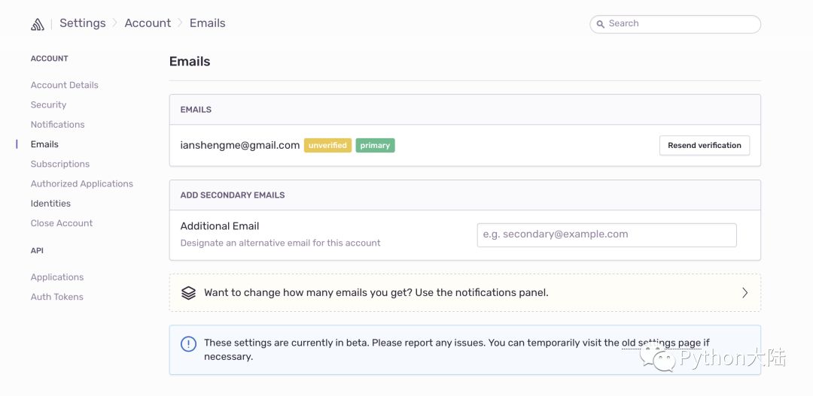
Task: Open Account Details in sidebar
Action: click(x=65, y=85)
